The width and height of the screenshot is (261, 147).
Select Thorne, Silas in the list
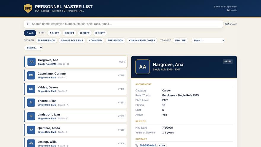75,102
